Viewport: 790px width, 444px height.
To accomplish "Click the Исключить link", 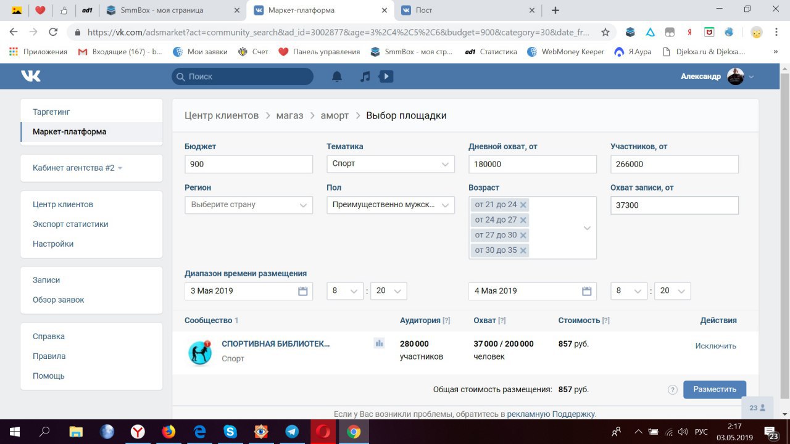I will tap(715, 346).
